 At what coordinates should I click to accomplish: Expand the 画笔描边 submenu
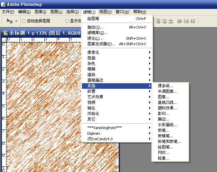pos(117,80)
